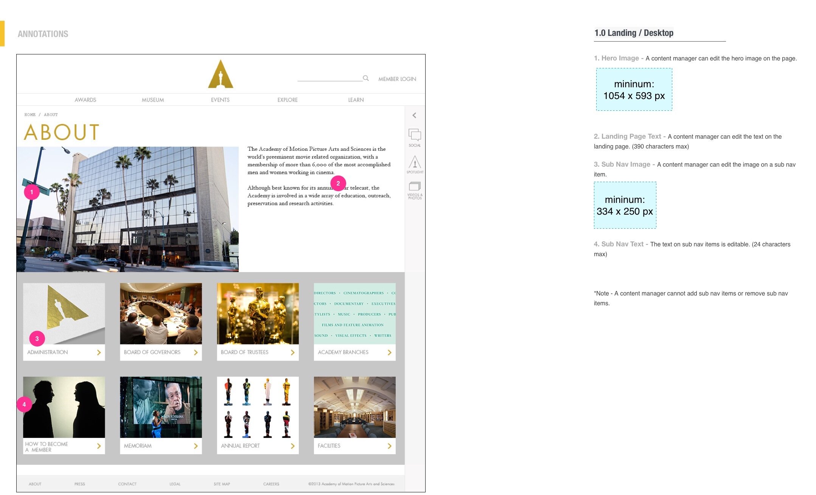Collapse the sidebar with the left chevron
The width and height of the screenshot is (816, 495).
(x=414, y=115)
